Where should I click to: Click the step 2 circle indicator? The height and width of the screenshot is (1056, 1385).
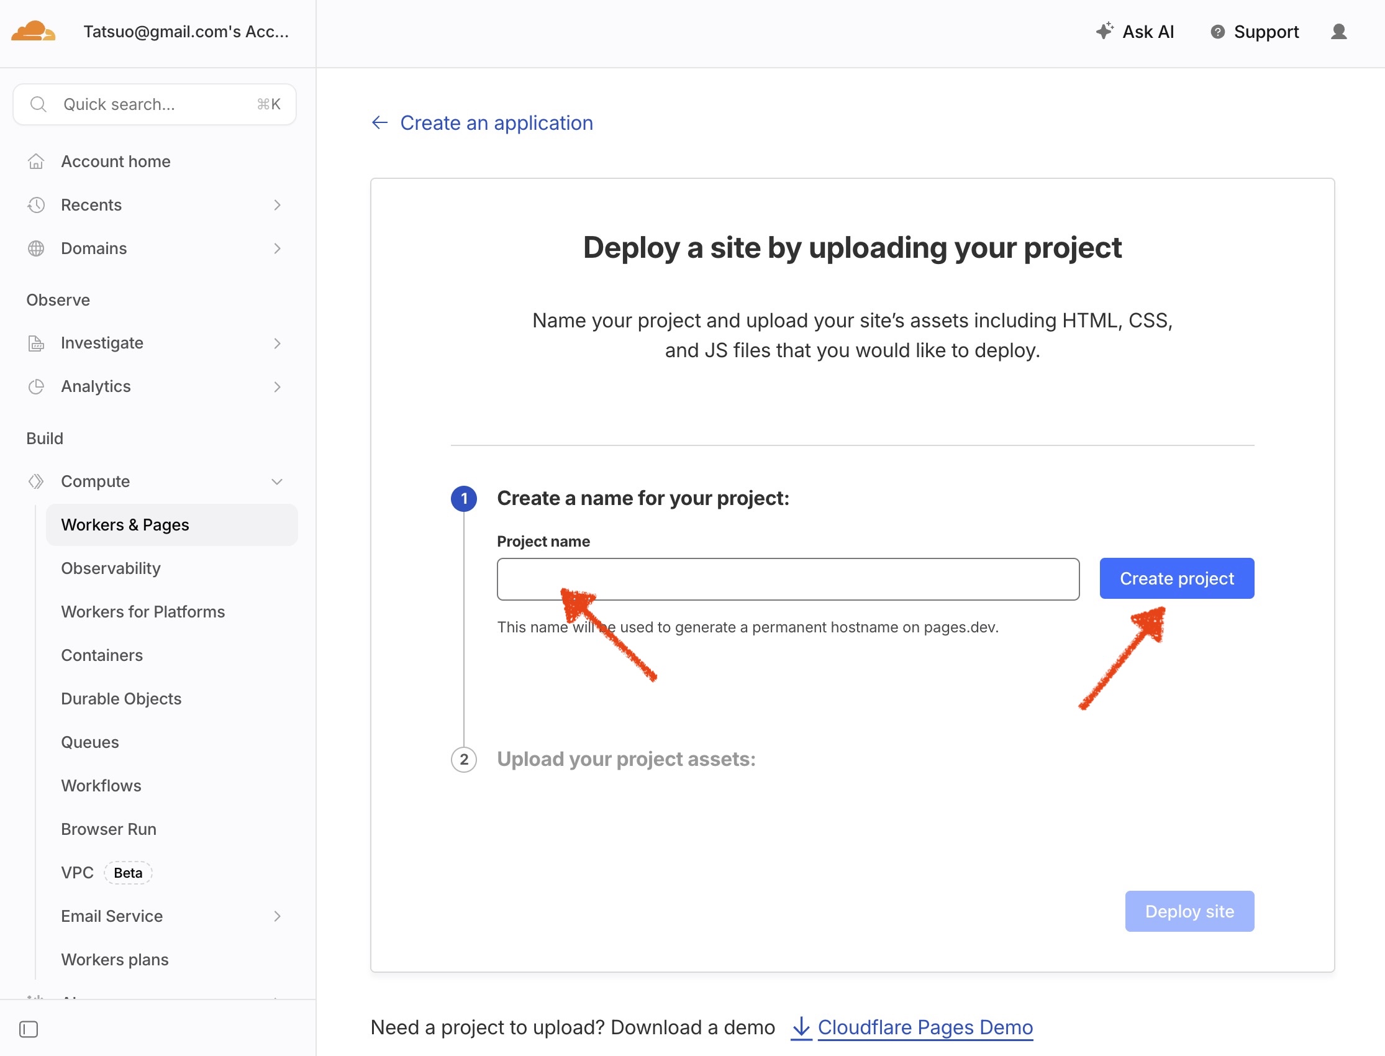(x=464, y=759)
